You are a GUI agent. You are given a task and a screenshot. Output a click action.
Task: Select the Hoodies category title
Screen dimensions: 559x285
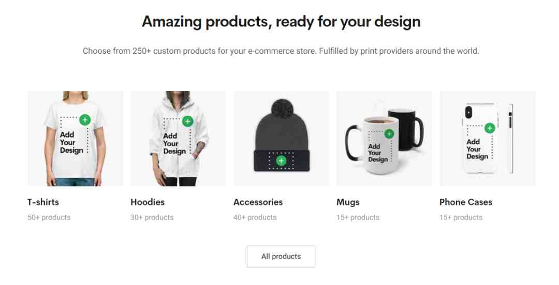click(148, 202)
